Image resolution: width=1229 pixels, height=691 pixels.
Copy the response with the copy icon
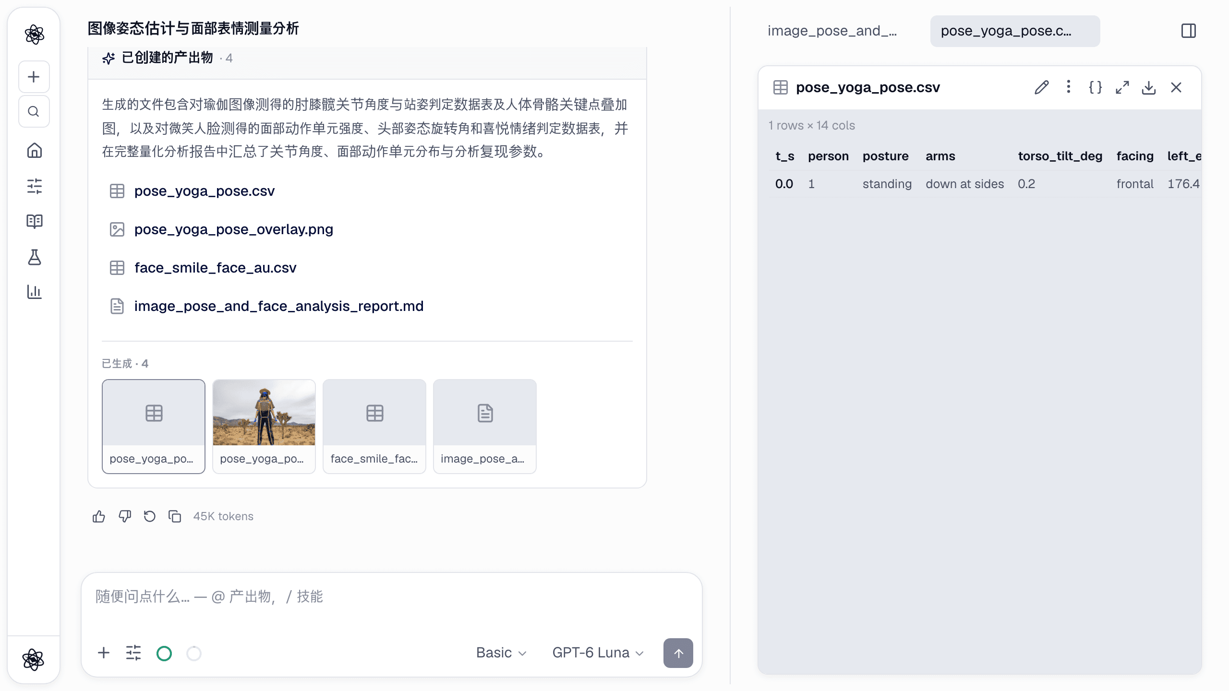pyautogui.click(x=175, y=516)
